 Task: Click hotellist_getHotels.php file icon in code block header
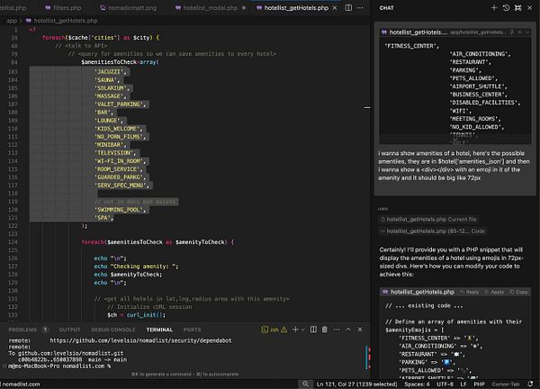click(x=385, y=292)
